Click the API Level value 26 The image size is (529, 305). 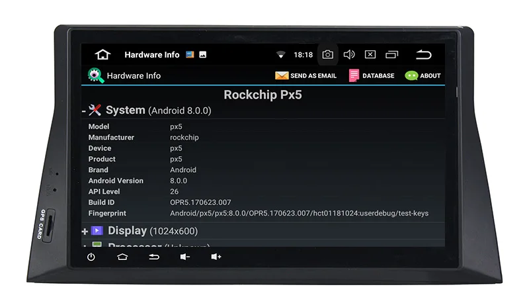174,192
